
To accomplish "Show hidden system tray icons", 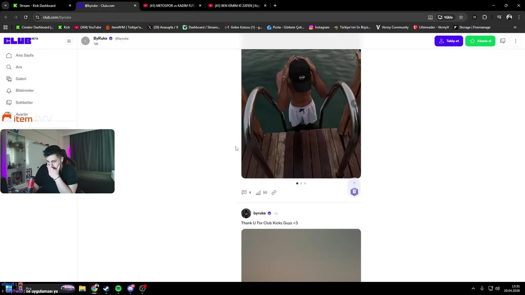I will pos(473,288).
